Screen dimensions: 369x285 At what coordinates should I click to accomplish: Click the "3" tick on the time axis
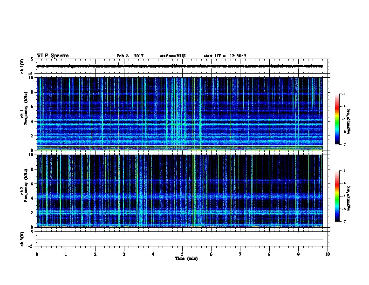point(124,254)
